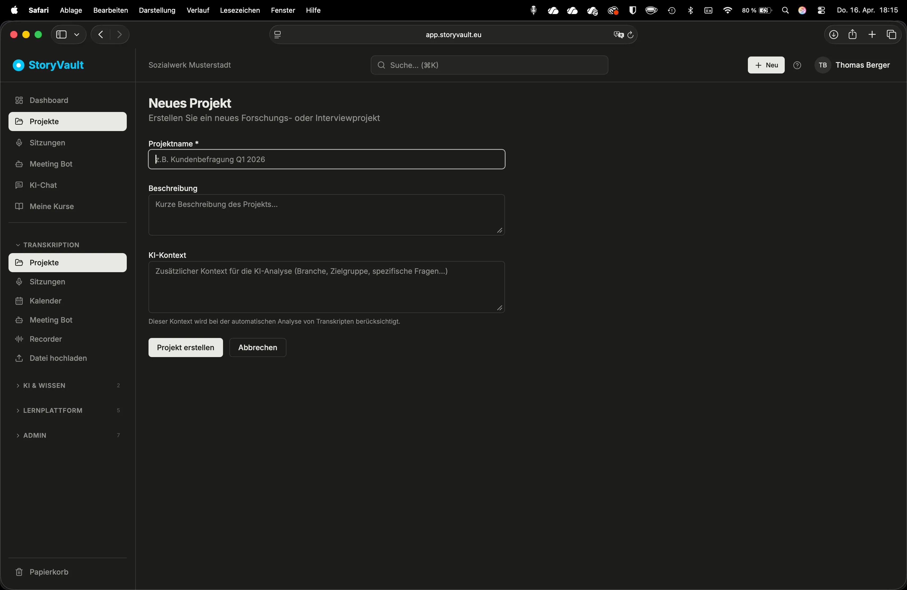Open Control Center in the menu bar
907x590 pixels.
821,10
